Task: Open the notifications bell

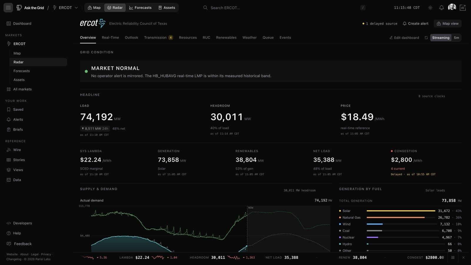Action: (x=442, y=8)
